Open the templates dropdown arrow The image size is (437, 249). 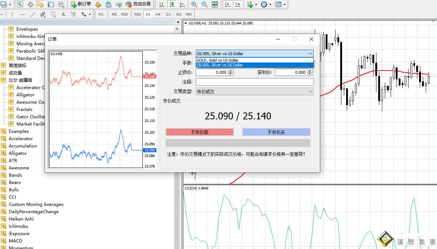coord(284,5)
